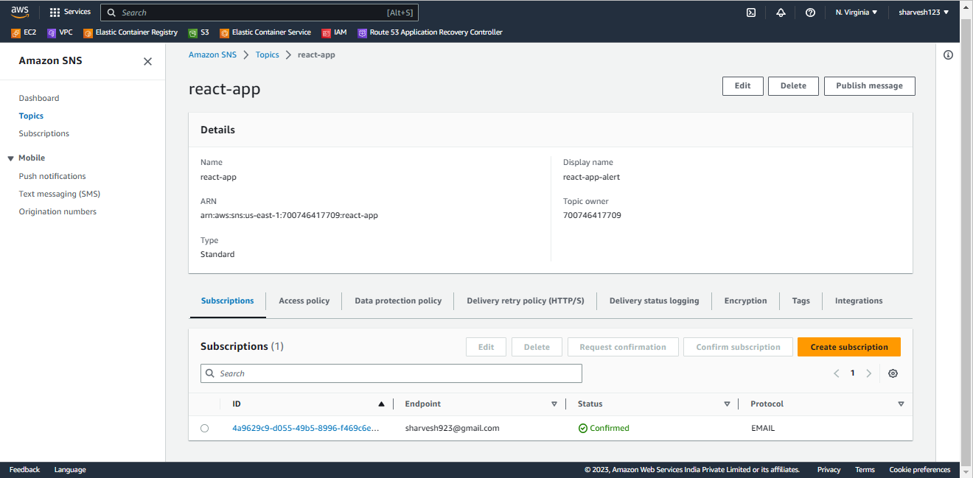Toggle sort order on the ID column

click(381, 404)
